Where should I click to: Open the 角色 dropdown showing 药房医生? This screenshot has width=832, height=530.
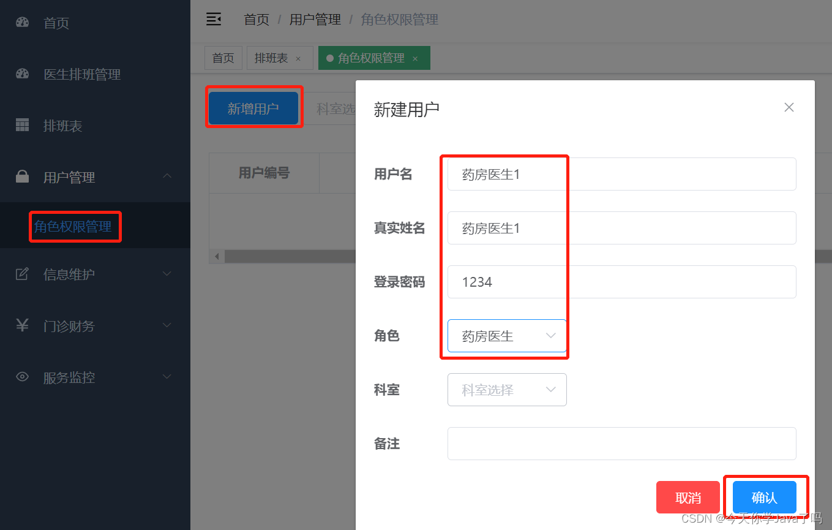click(507, 336)
